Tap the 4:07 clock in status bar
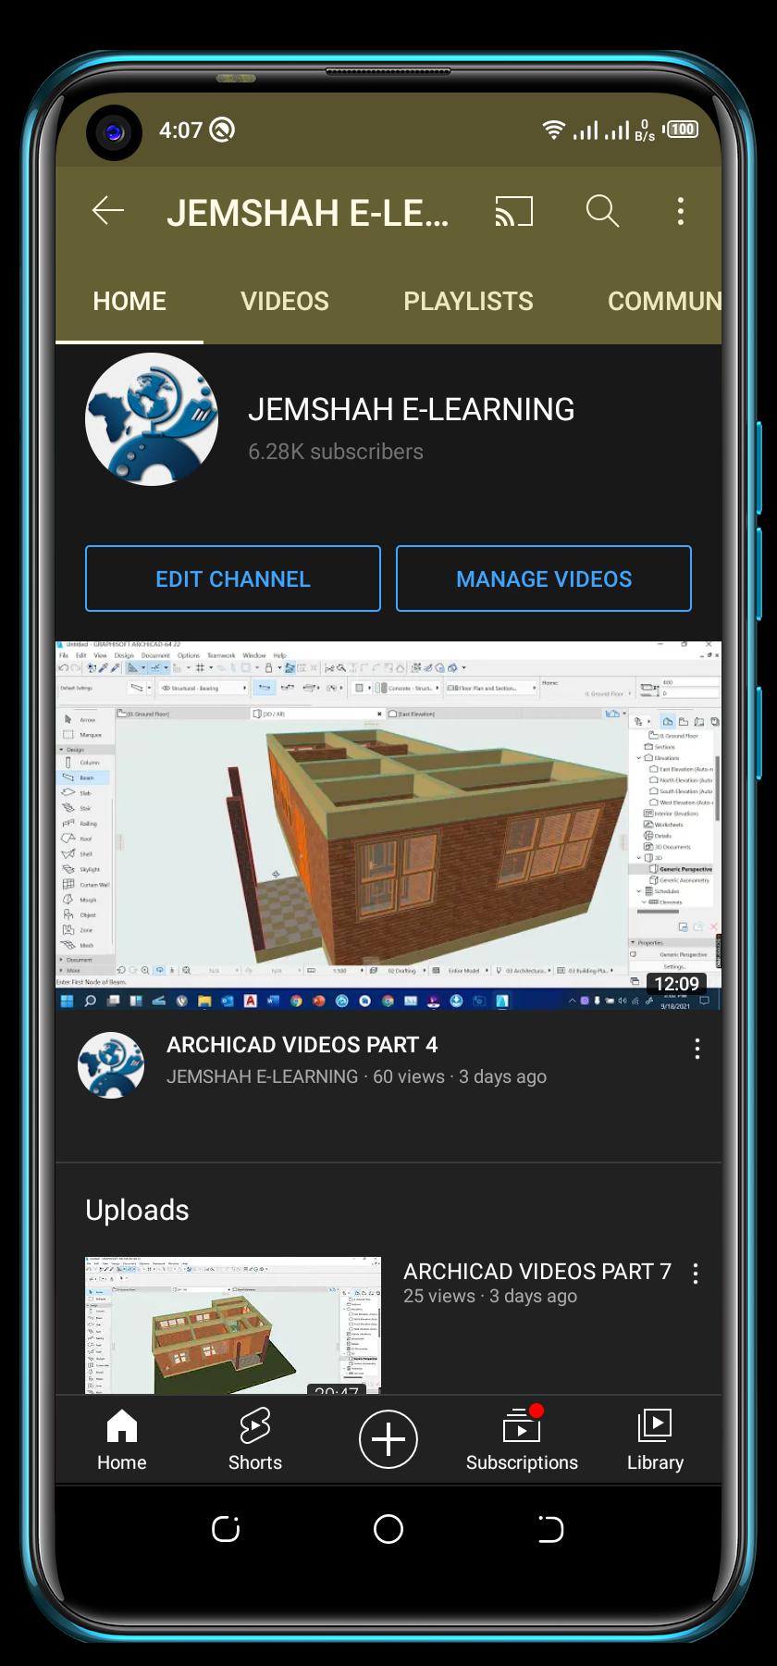Screen dimensions: 777x1666 pos(180,130)
